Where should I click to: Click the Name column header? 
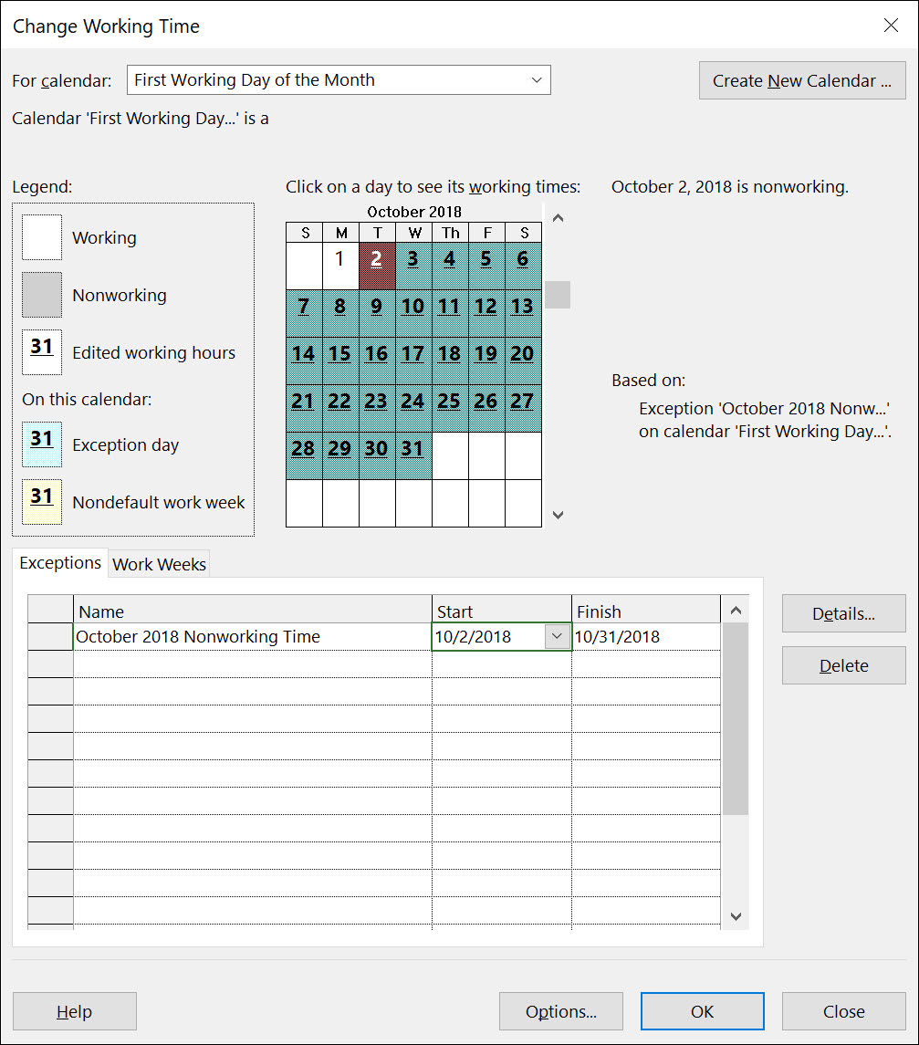(x=253, y=610)
